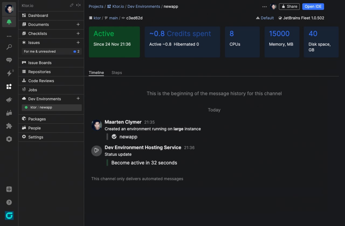Viewport: 345px width, 226px height.
Task: Click the lightning bolt to-do icon
Action: coord(9,73)
